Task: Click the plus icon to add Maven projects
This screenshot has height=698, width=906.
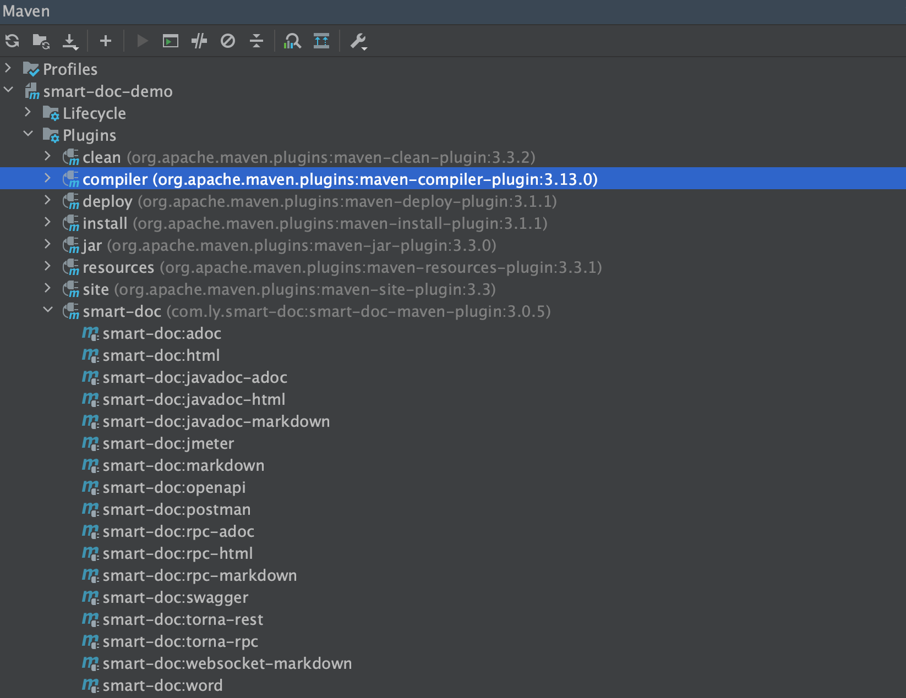Action: [106, 41]
